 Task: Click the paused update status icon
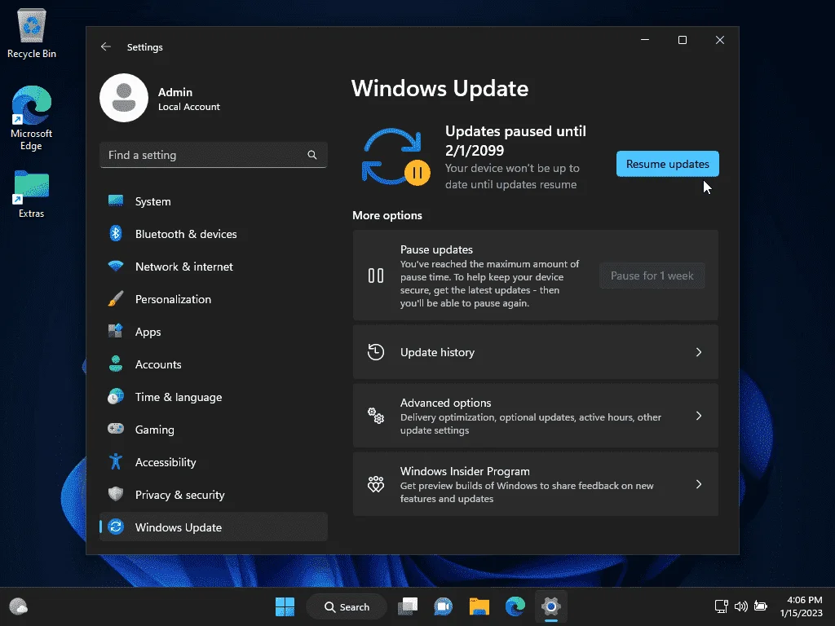396,157
